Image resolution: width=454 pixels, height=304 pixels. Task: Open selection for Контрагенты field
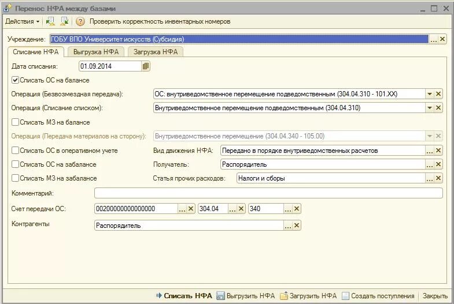pos(288,226)
